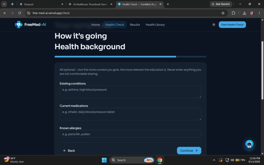Open the Chrome profile avatar
This screenshot has height=165, width=264.
point(252,13)
